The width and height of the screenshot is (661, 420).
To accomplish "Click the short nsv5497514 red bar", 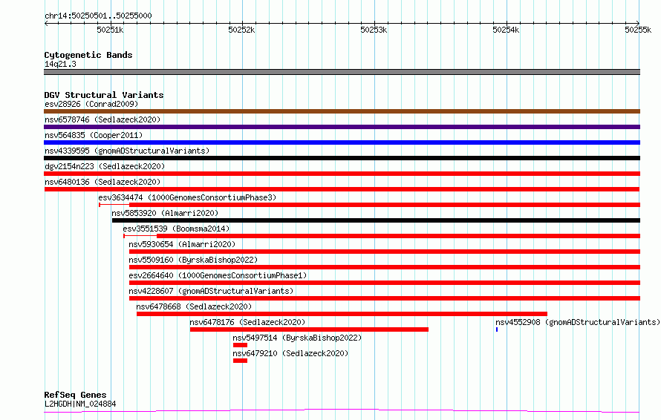I will pyautogui.click(x=241, y=345).
